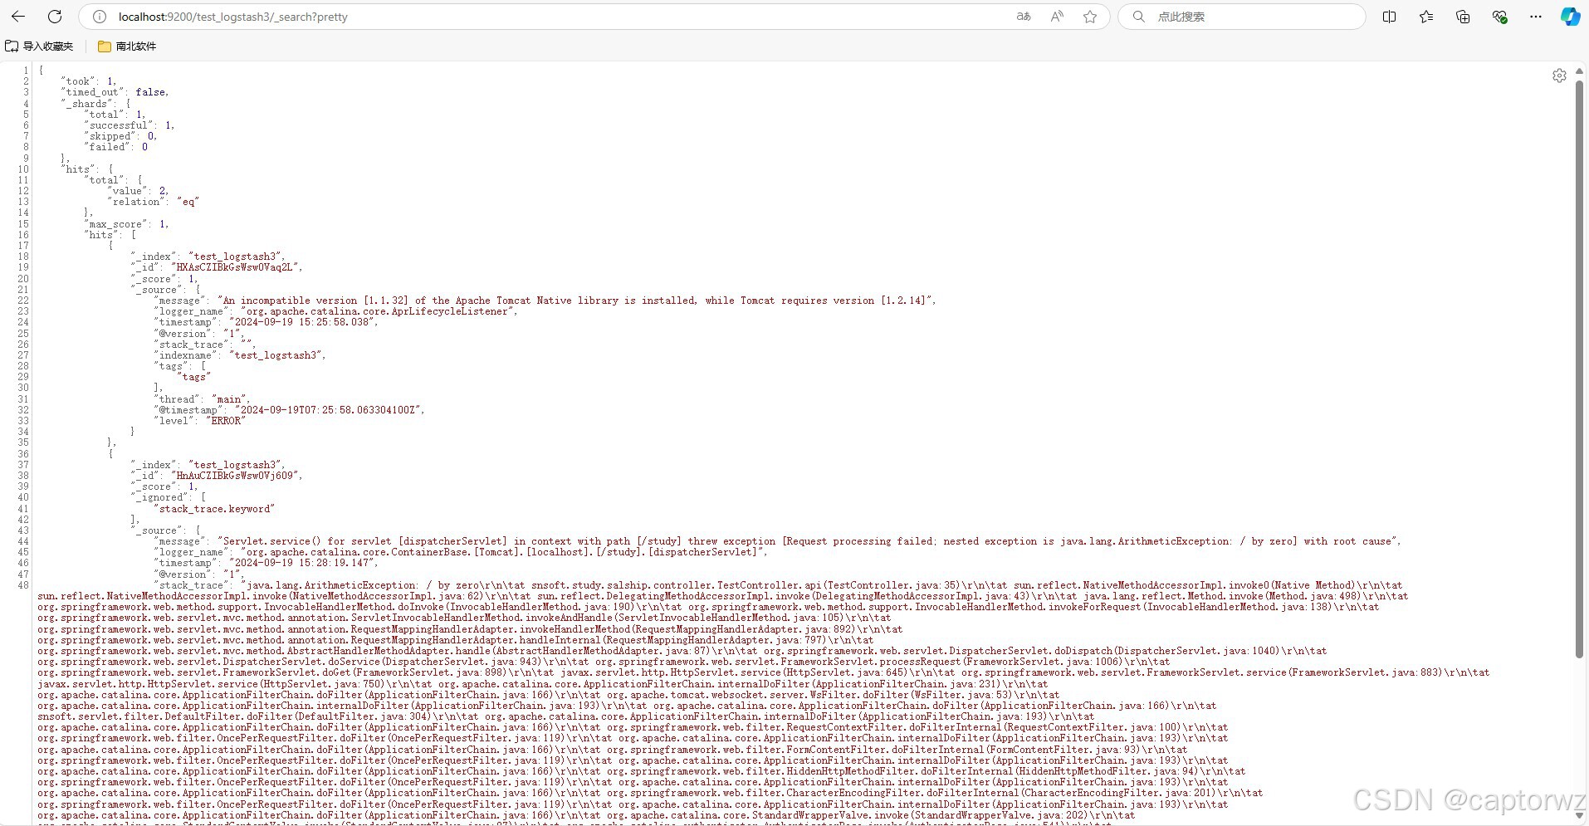The width and height of the screenshot is (1589, 826).
Task: Click the "level": "ERROR" value
Action: [226, 421]
